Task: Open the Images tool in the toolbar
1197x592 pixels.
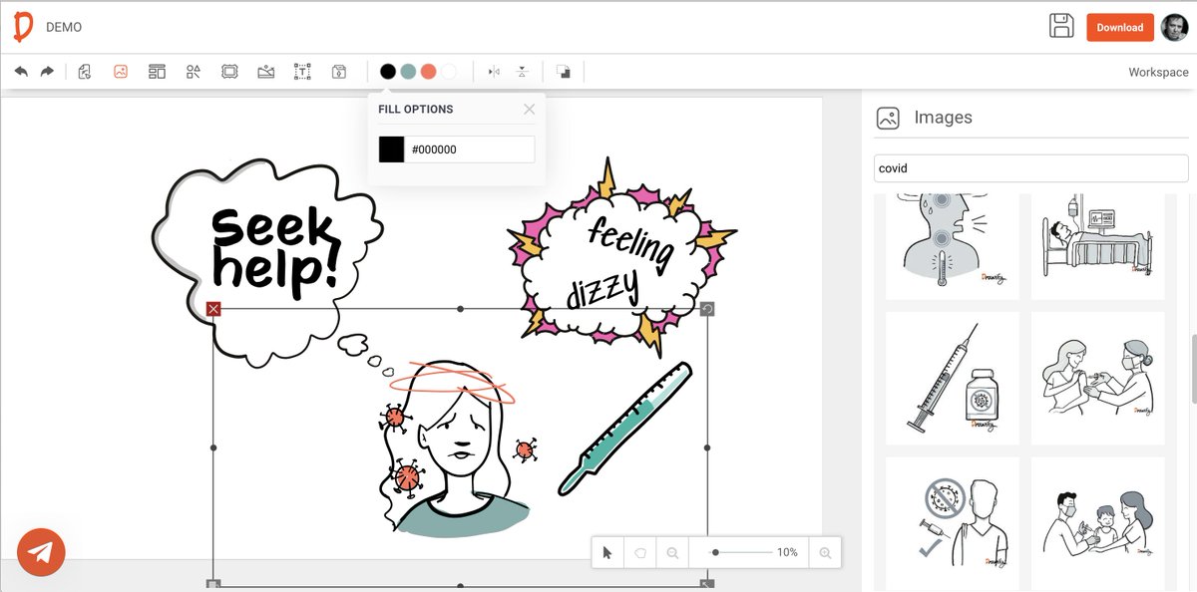Action: click(121, 71)
